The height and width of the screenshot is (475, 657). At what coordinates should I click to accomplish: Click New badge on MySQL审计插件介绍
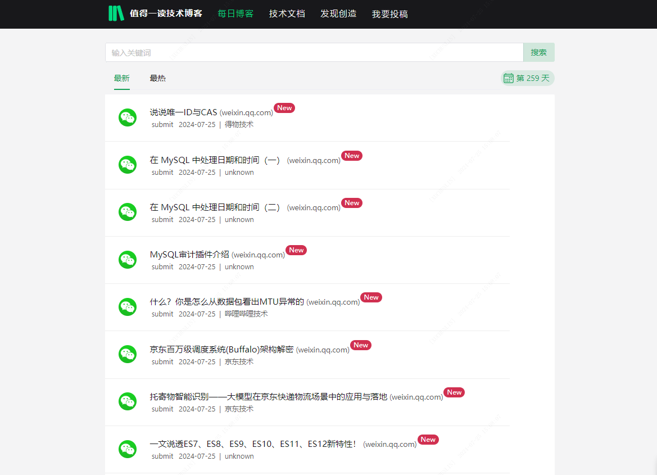coord(296,250)
